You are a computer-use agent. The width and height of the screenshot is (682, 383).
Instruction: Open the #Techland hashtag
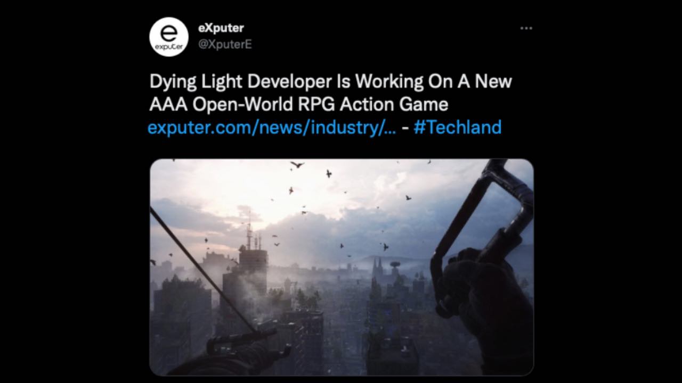(457, 128)
